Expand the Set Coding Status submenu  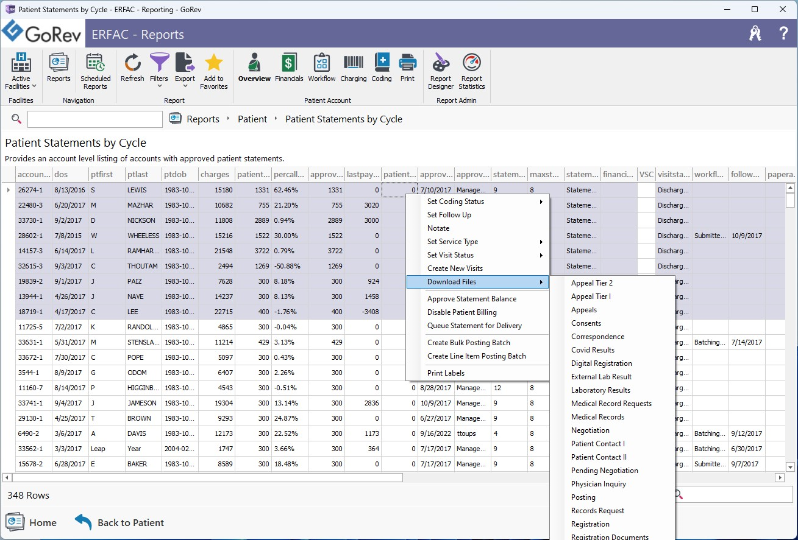click(478, 202)
